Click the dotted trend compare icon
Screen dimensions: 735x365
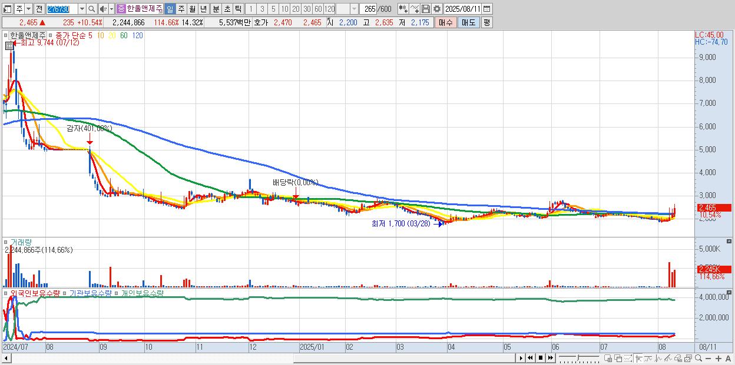[628, 359]
